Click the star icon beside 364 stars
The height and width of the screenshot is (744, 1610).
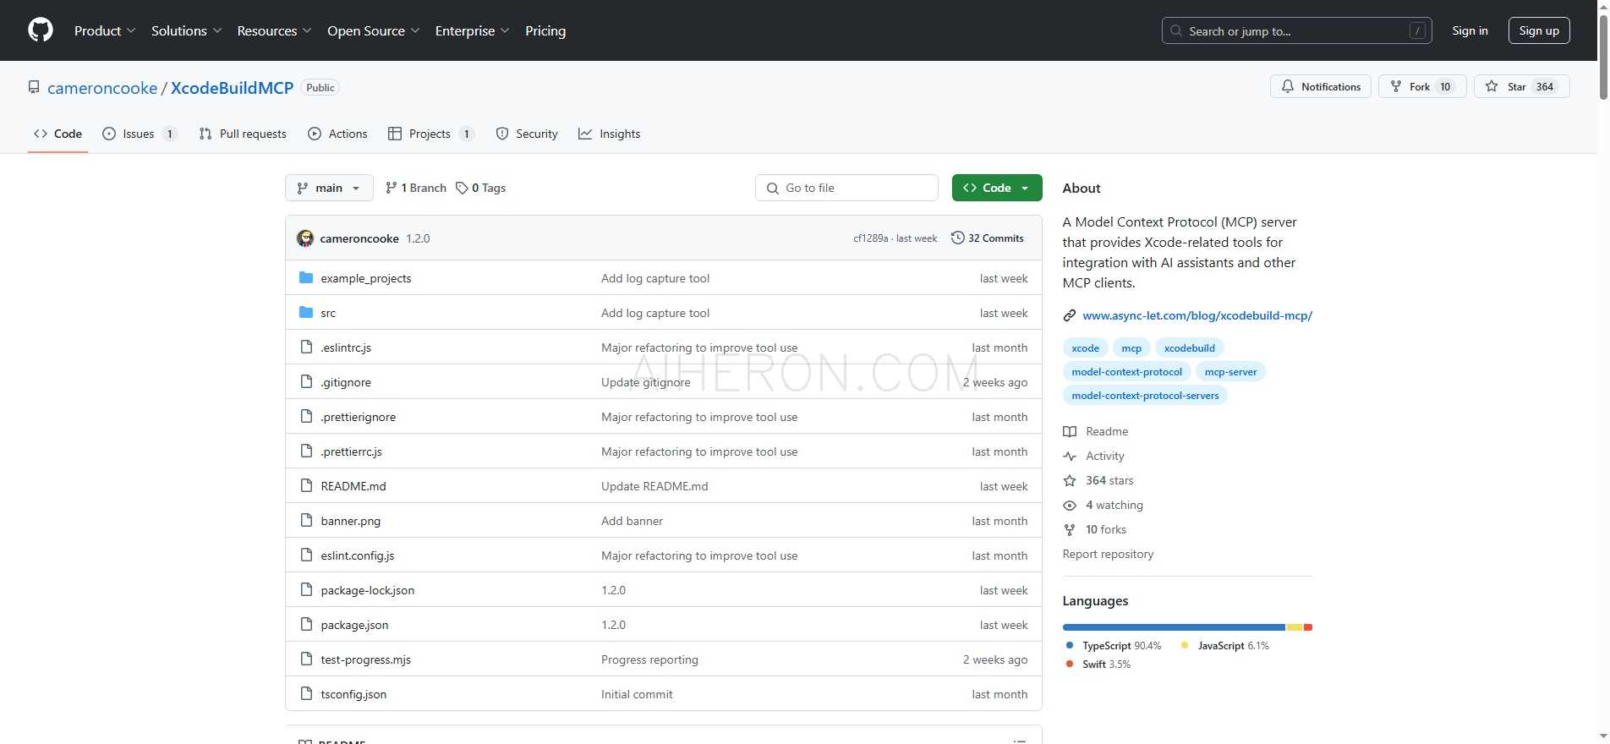coord(1070,480)
